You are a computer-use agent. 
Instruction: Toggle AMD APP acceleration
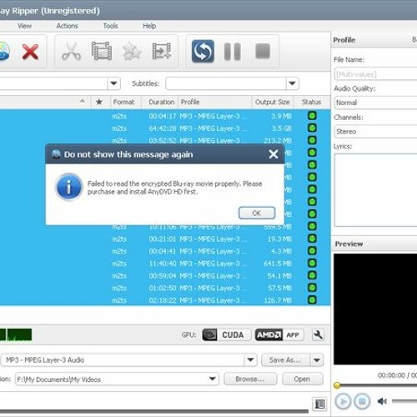coord(279,334)
